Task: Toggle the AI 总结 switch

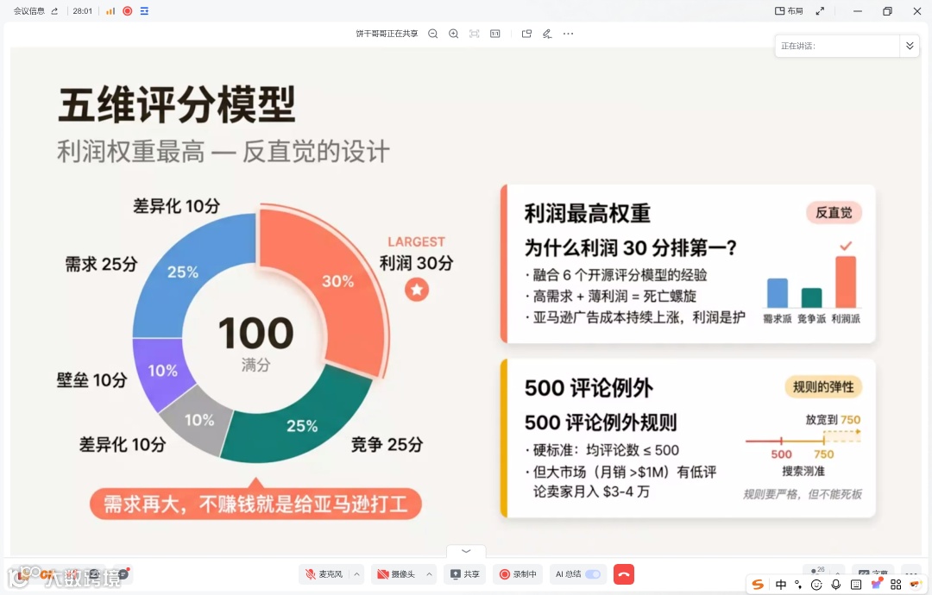Action: coord(593,574)
